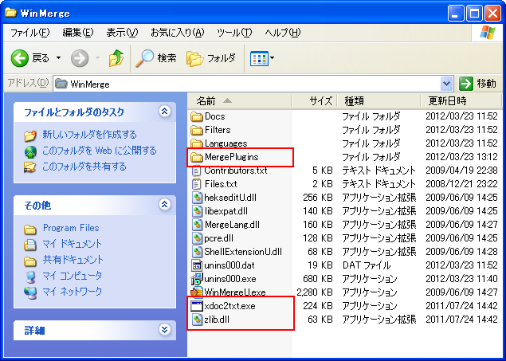Select the pcre.dll file icon

[x=197, y=238]
